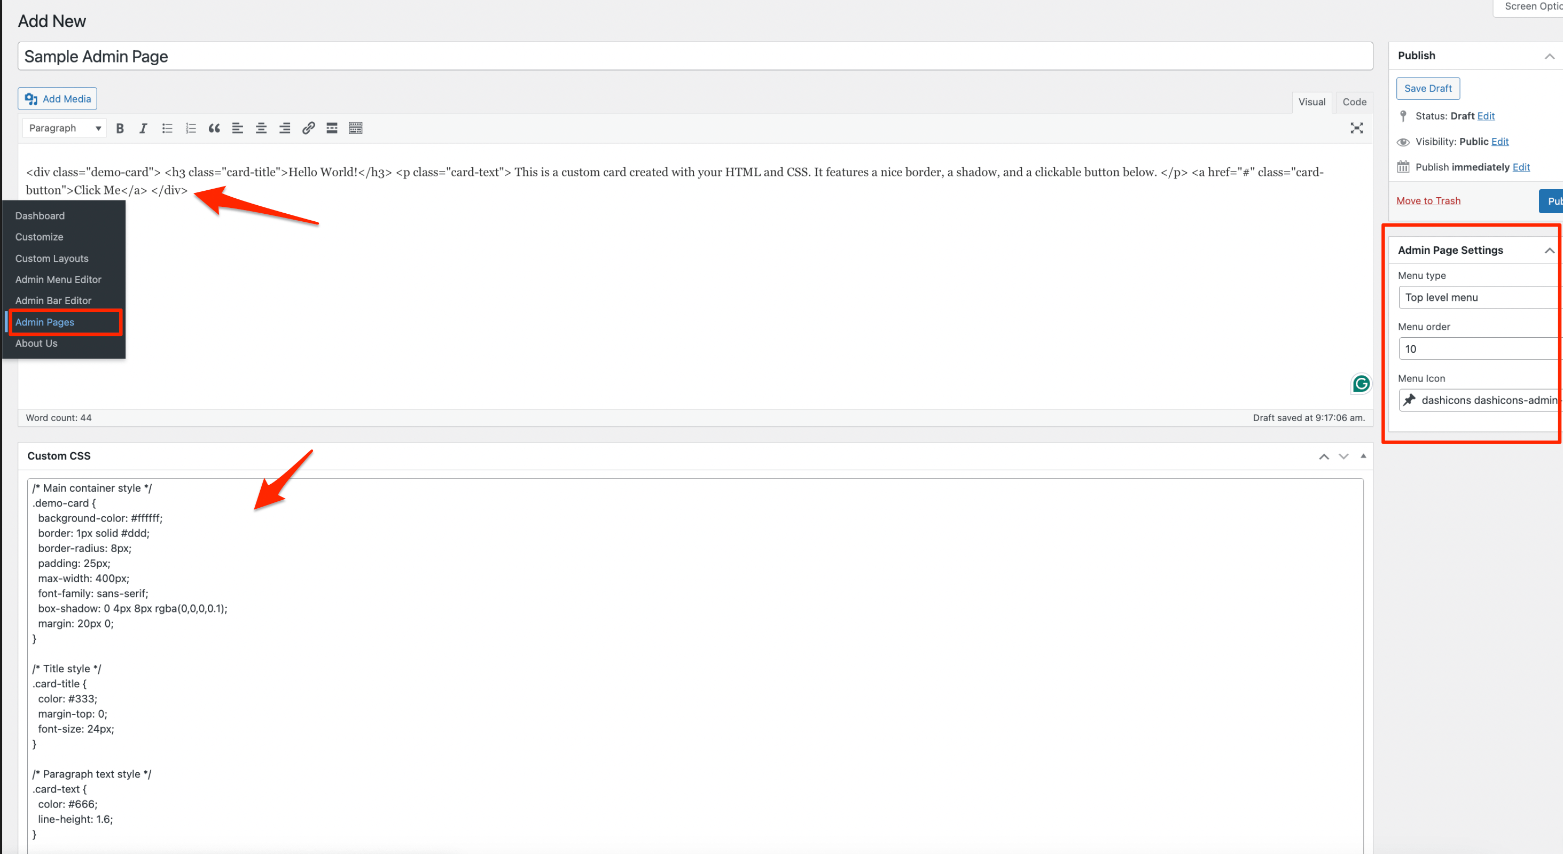The image size is (1563, 854).
Task: Enter distraction-free fullscreen mode
Action: [x=1357, y=128]
